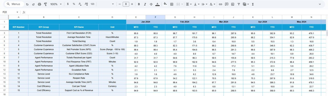The width and height of the screenshot is (328, 96).
Task: Format as currency with dollar icon
Action: pyautogui.click(x=68, y=4)
